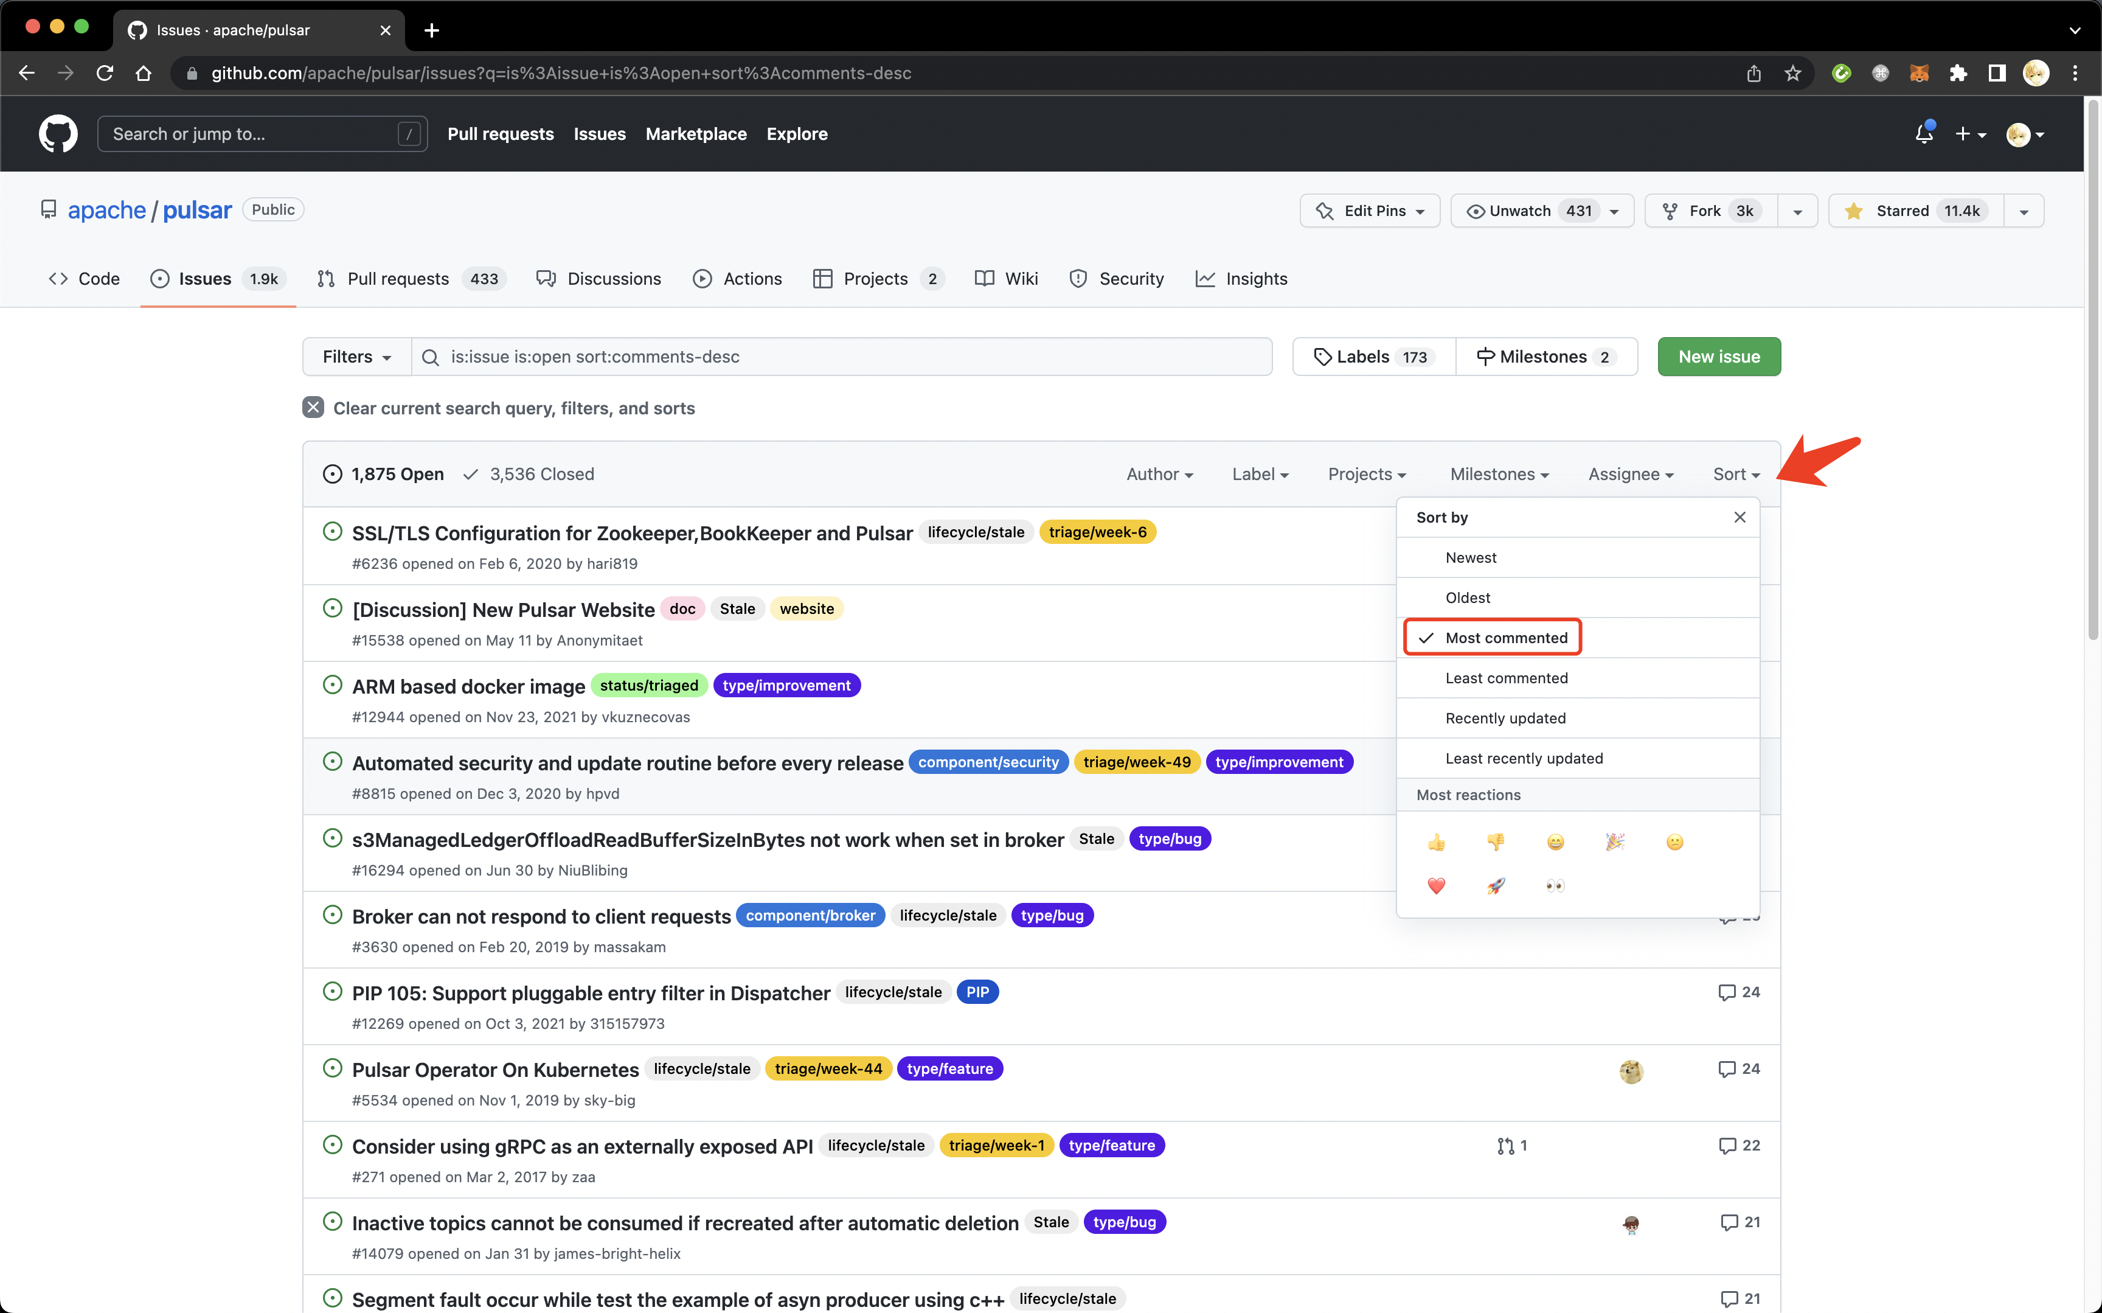Viewport: 2102px width, 1313px height.
Task: Clear current search query X icon
Action: click(313, 407)
